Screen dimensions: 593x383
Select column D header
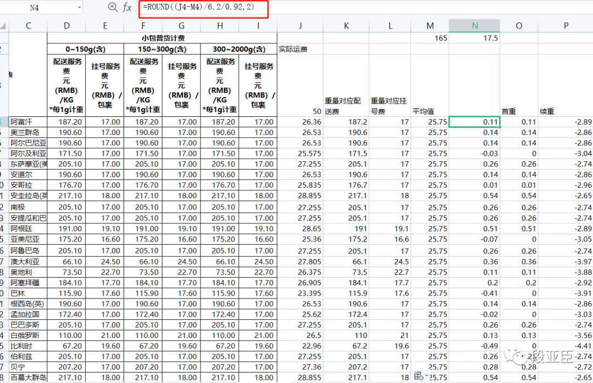tap(66, 26)
